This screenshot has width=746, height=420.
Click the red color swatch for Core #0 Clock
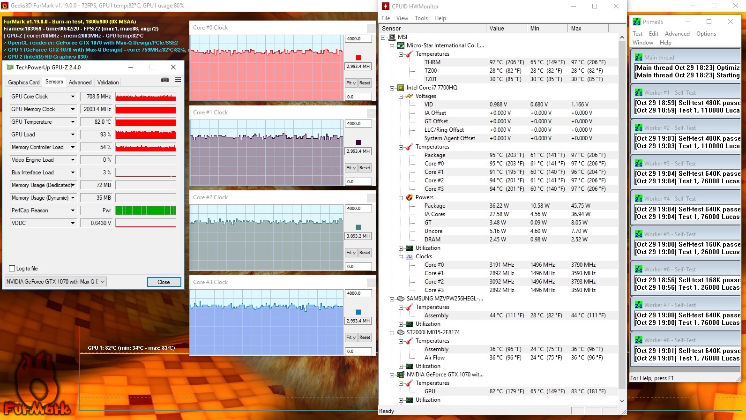[358, 58]
